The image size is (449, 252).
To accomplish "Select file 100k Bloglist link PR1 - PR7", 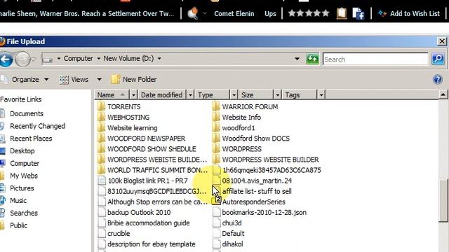I will tap(142, 181).
